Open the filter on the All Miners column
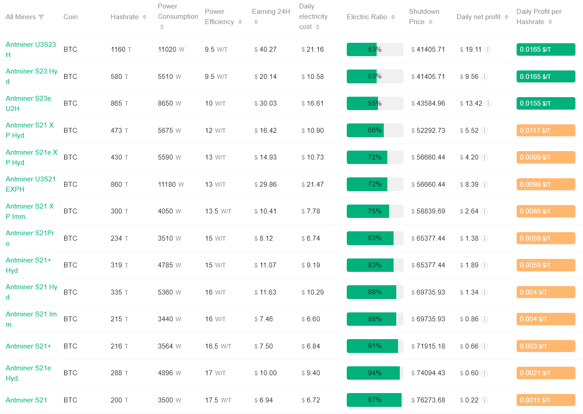 (41, 16)
